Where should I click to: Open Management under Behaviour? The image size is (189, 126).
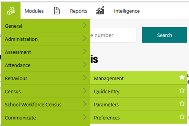[109, 78]
